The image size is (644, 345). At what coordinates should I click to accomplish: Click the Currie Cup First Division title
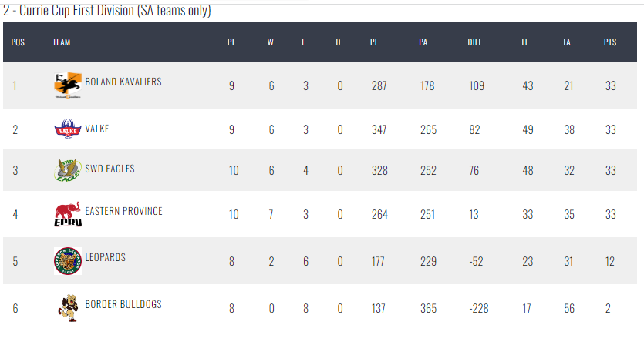tap(106, 10)
